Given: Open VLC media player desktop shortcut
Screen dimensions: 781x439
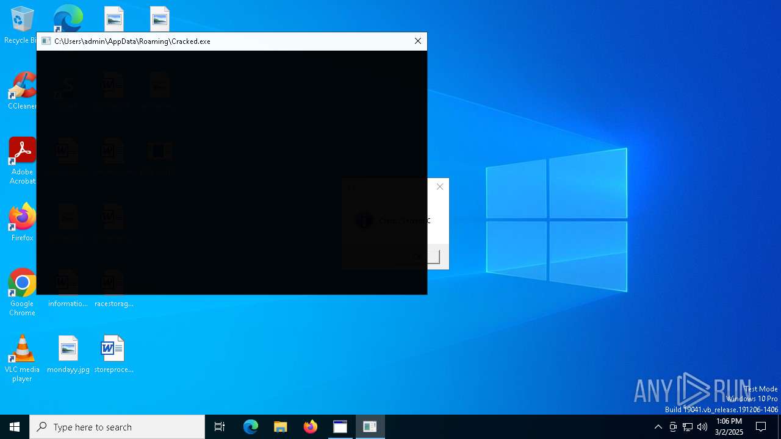Looking at the screenshot, I should [x=22, y=359].
